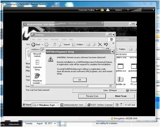Click the Delete X icon in toolbar
This screenshot has width=160, height=127.
pos(100,44)
